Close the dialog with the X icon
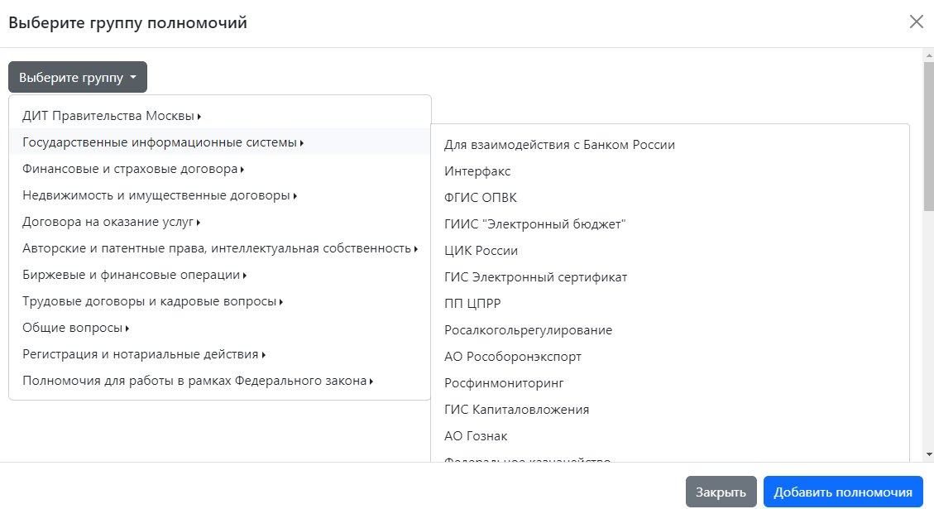Viewport: 934px width, 509px height. point(916,22)
